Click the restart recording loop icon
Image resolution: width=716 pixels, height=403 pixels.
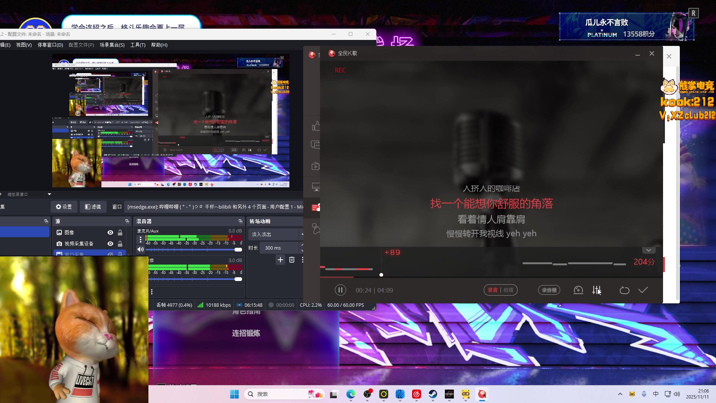(x=624, y=290)
